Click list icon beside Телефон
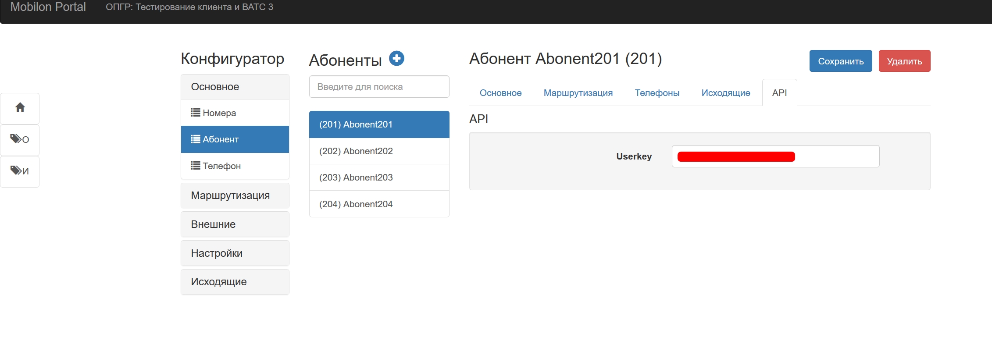992x344 pixels. pyautogui.click(x=196, y=166)
